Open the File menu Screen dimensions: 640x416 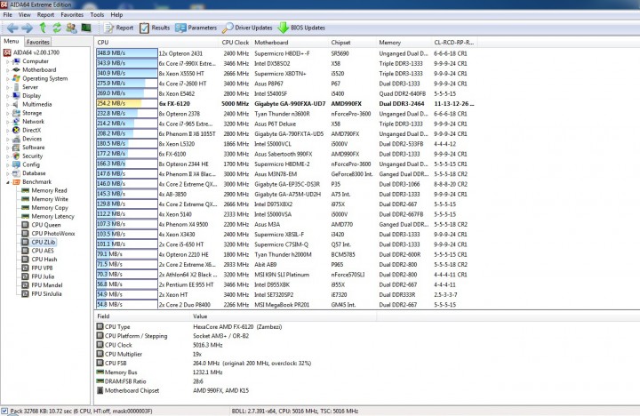pos(8,15)
